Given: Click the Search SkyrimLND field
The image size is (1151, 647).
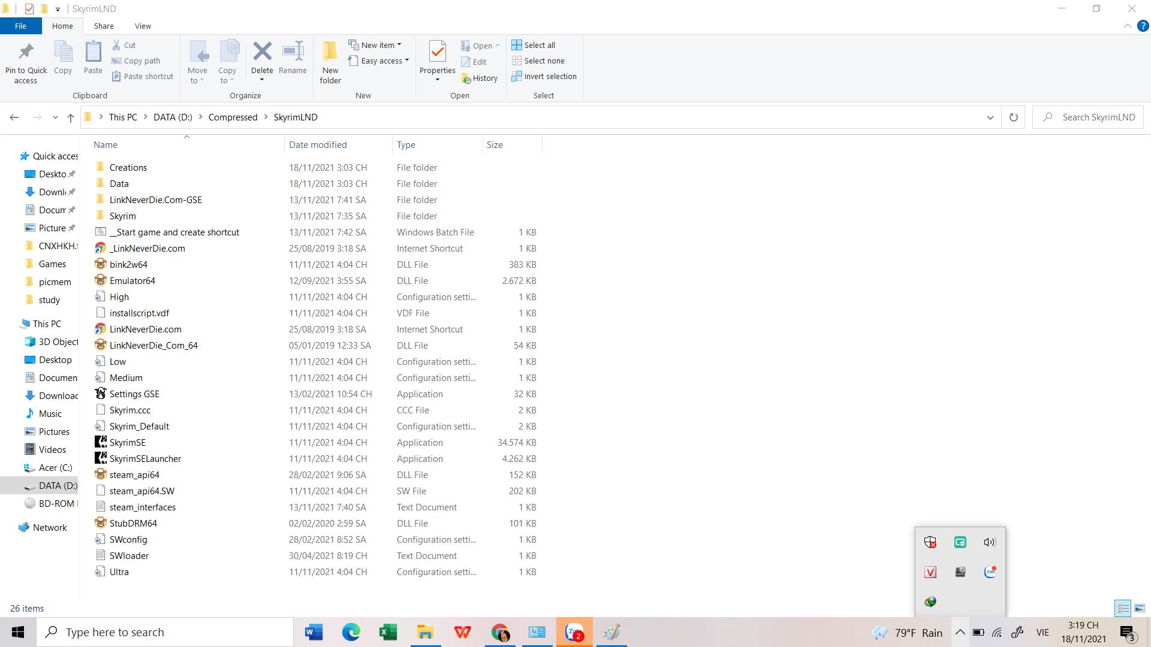Looking at the screenshot, I should click(x=1097, y=117).
